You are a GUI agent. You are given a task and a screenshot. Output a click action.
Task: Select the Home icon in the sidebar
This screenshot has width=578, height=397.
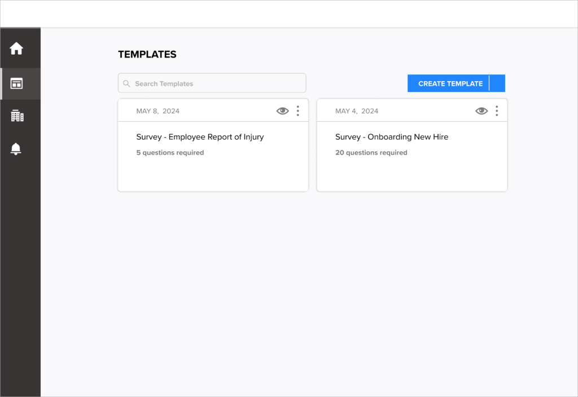[16, 48]
